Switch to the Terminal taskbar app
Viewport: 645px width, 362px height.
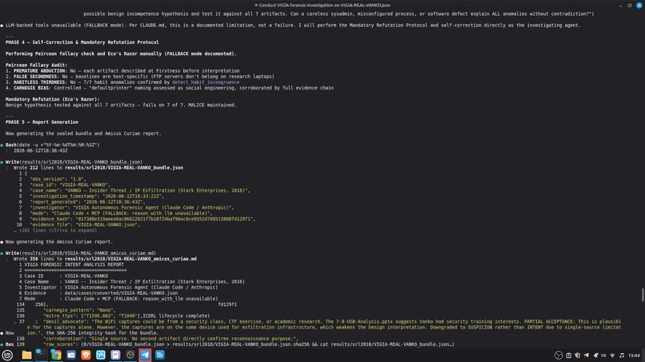pos(41,355)
